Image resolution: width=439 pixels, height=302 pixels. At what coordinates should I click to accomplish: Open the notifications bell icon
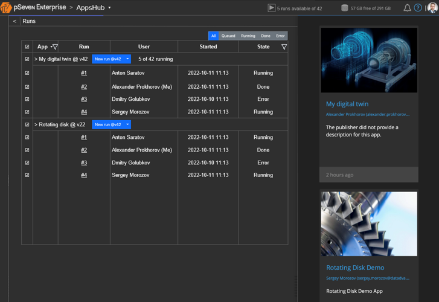[407, 8]
